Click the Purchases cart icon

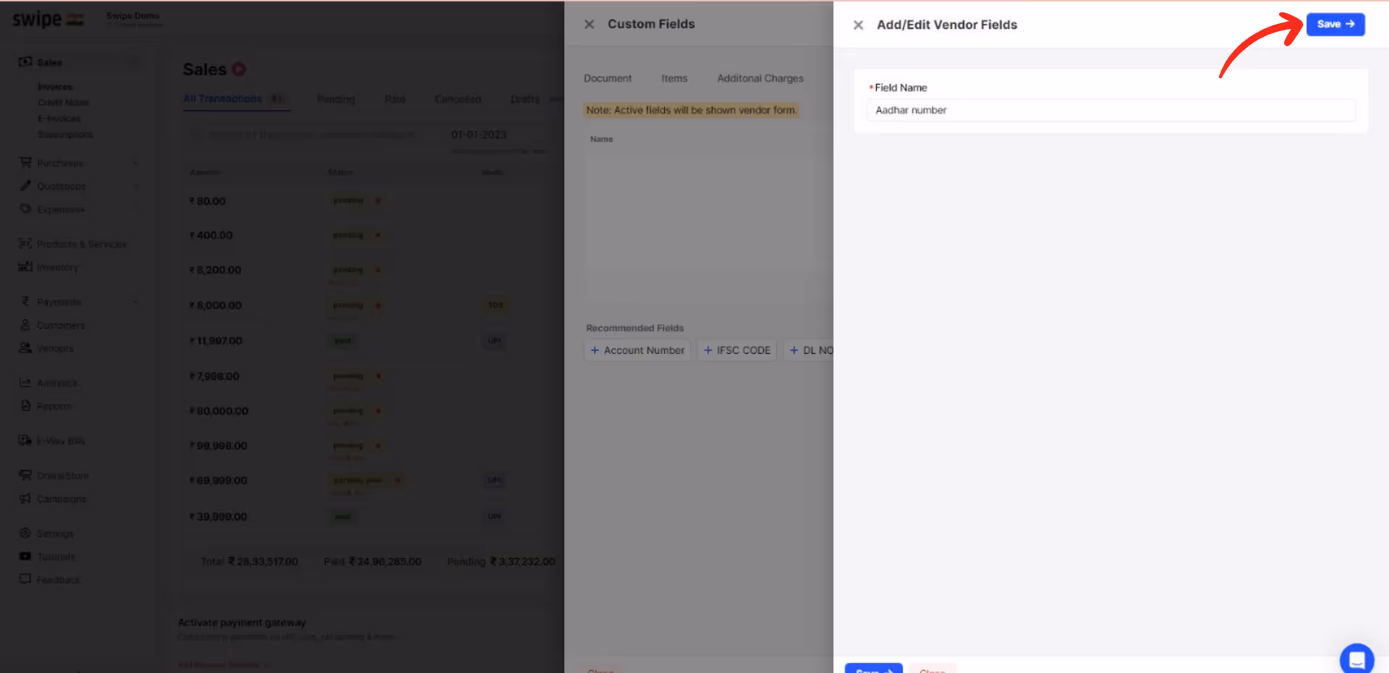(25, 163)
